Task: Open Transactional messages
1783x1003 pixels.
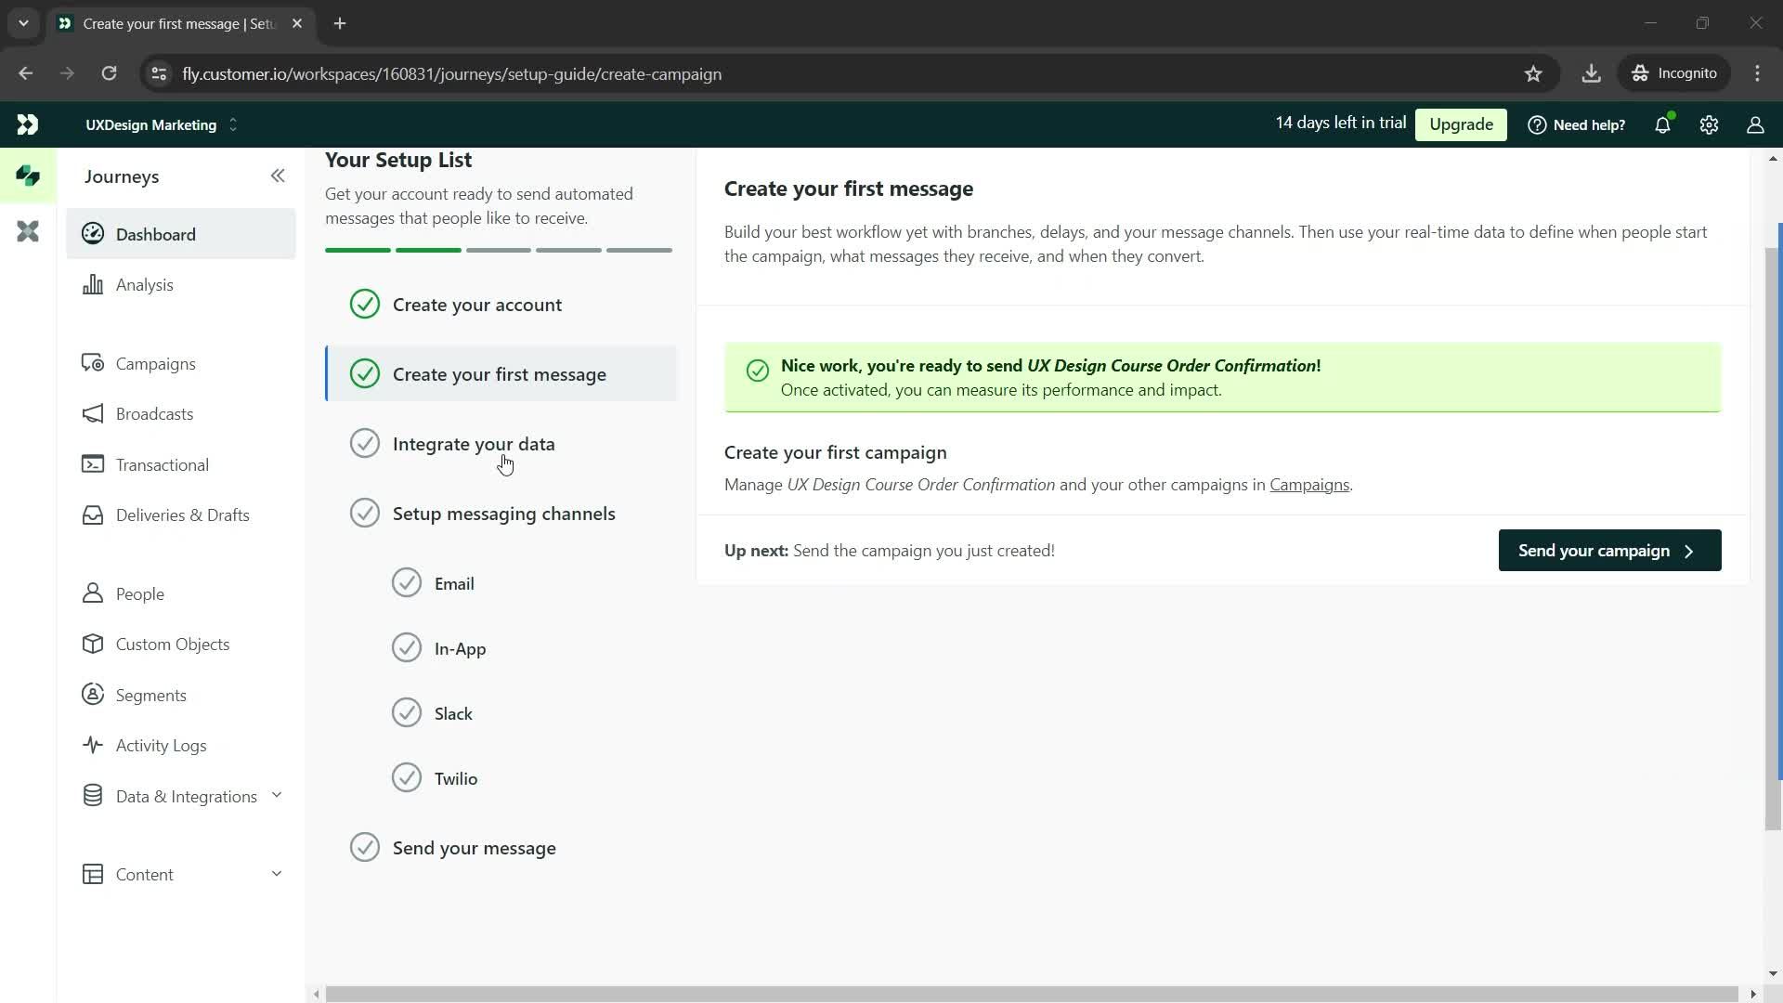Action: click(x=181, y=464)
